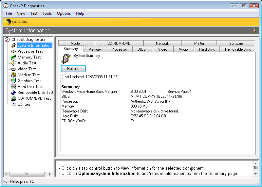Click the Modem Test phone icon
Screen dimensions: 262x187
coord(13,75)
